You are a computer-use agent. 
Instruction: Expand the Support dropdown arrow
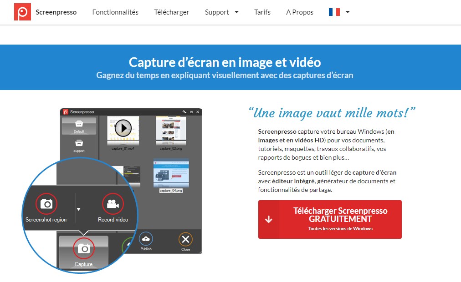point(237,12)
